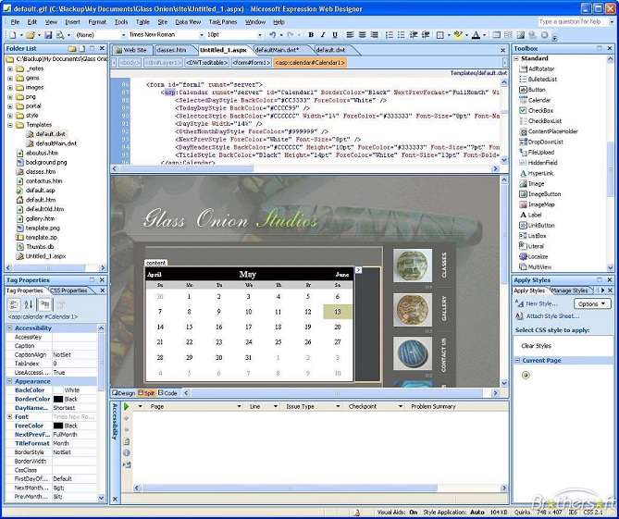The image size is (619, 519).
Task: Expand the images folder
Action: click(x=10, y=88)
